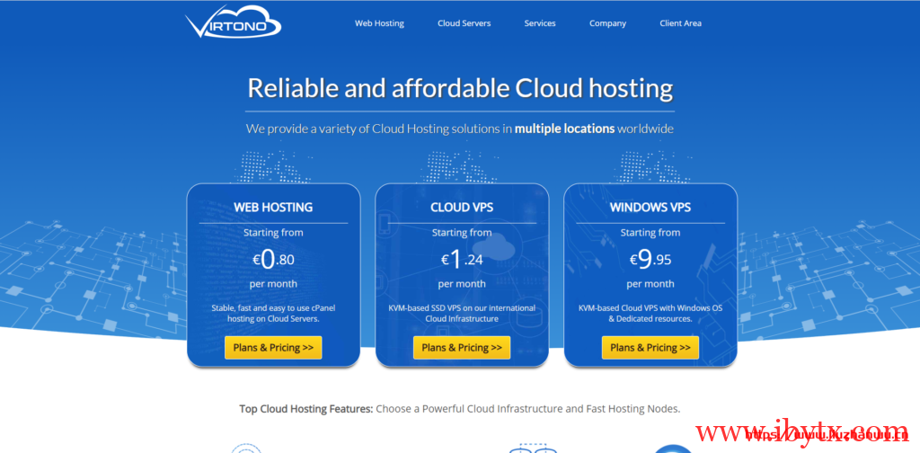
Task: Click the €9.95 Windows VPS price
Action: pos(650,260)
